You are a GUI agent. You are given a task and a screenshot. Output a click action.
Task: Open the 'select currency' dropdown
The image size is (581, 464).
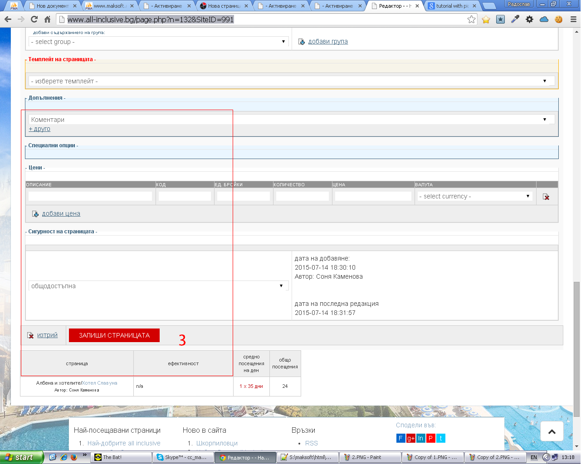click(x=475, y=196)
